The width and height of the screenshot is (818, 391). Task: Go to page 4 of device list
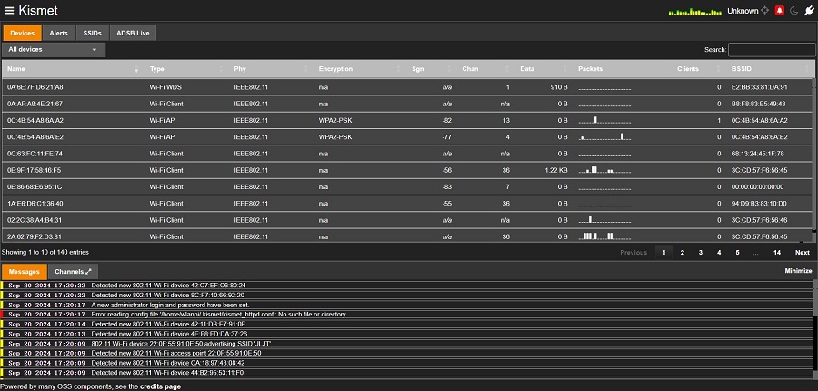click(x=719, y=252)
